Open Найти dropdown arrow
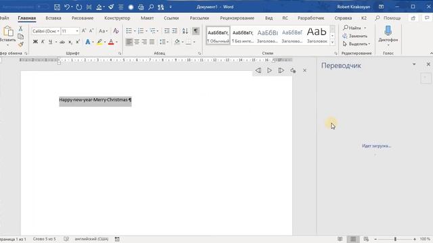This screenshot has width=433, height=243. [365, 28]
